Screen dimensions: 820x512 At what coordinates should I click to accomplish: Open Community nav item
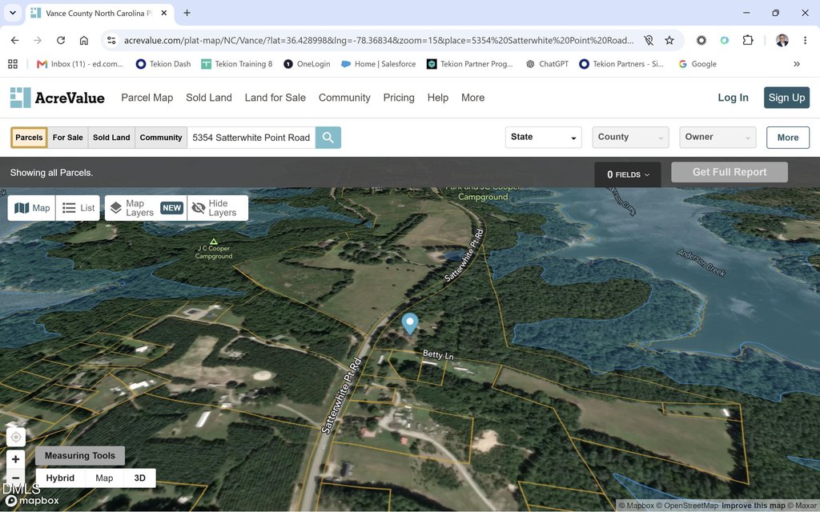[344, 98]
